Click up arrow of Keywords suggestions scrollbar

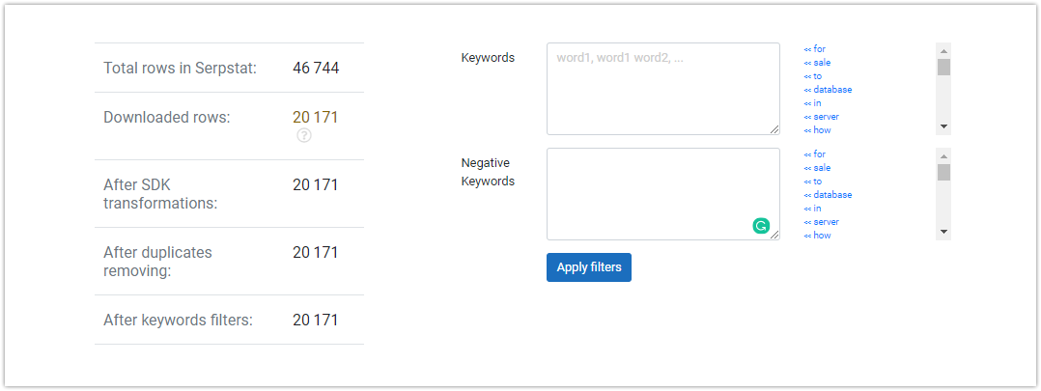point(943,50)
